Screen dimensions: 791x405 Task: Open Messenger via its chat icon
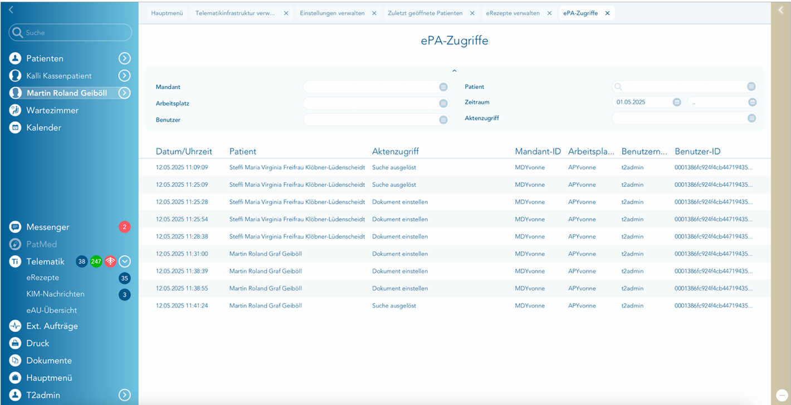[15, 227]
